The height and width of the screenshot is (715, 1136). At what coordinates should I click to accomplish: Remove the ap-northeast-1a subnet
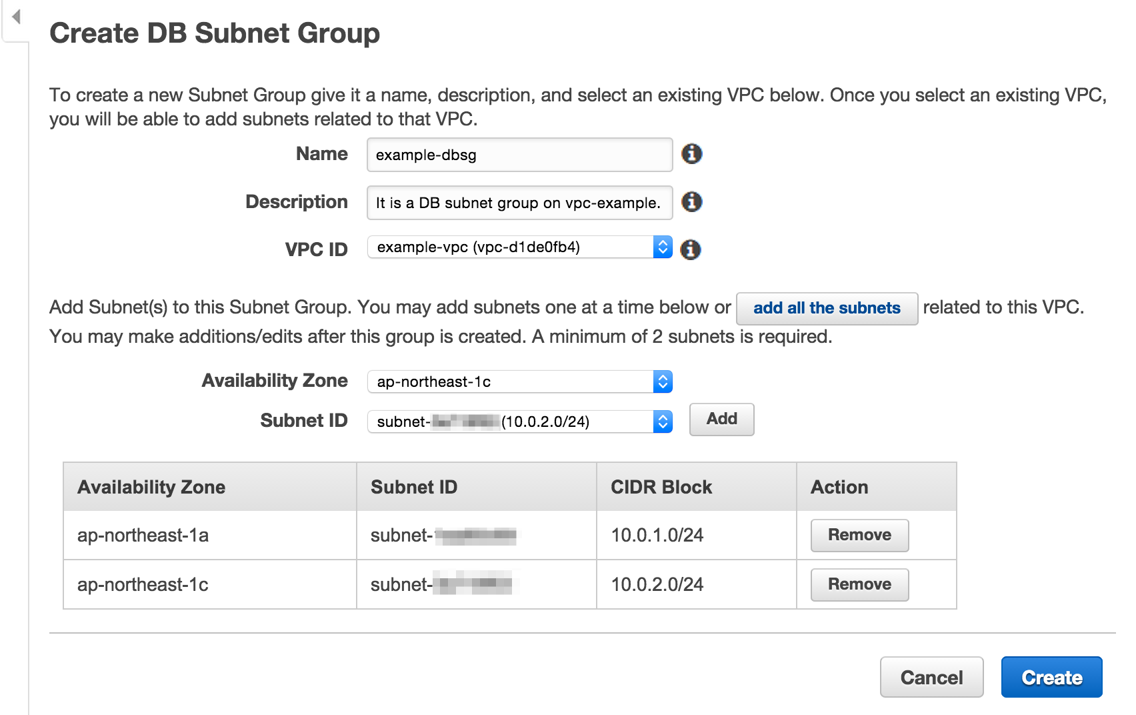pyautogui.click(x=859, y=535)
